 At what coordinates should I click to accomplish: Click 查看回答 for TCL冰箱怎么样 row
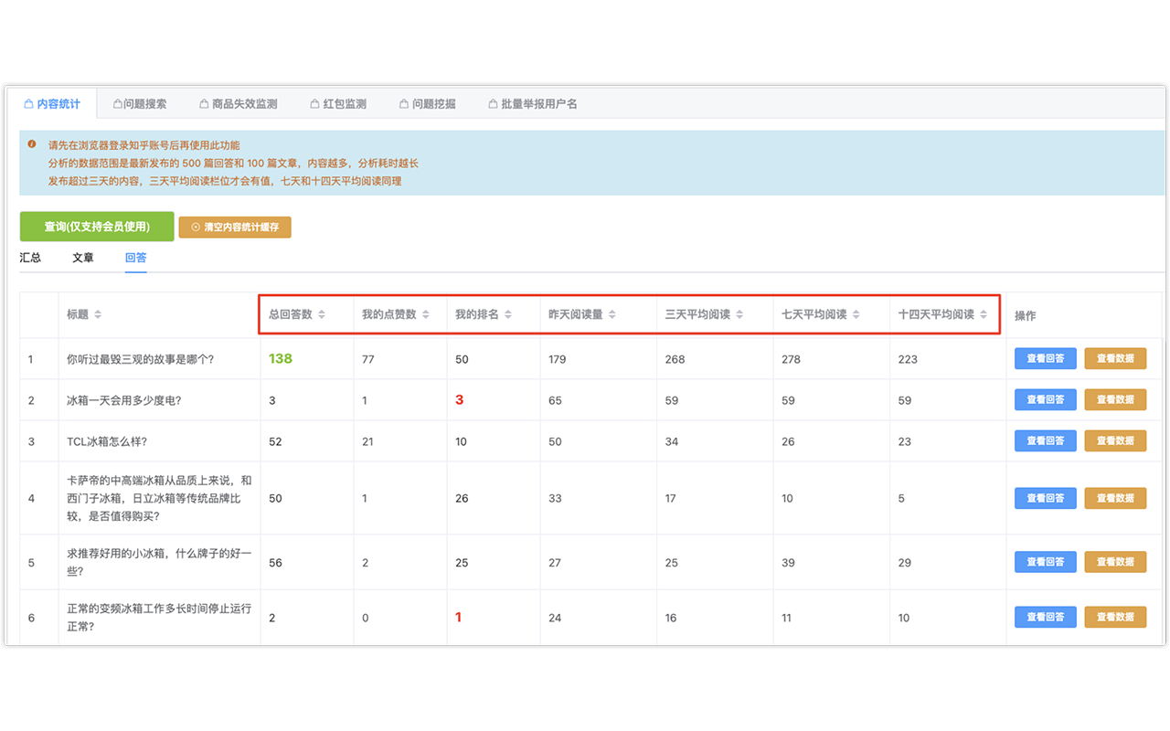[1045, 440]
